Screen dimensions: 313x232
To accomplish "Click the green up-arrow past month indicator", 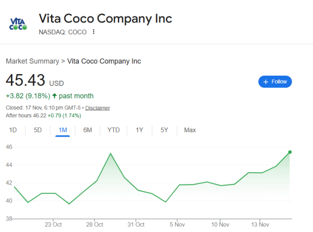I will tap(54, 96).
